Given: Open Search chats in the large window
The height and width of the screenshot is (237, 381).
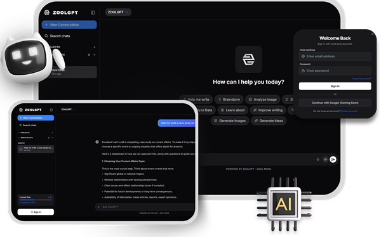Looking at the screenshot, I should (x=58, y=36).
